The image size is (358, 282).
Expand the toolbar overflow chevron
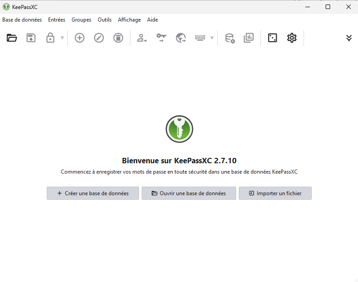point(349,38)
